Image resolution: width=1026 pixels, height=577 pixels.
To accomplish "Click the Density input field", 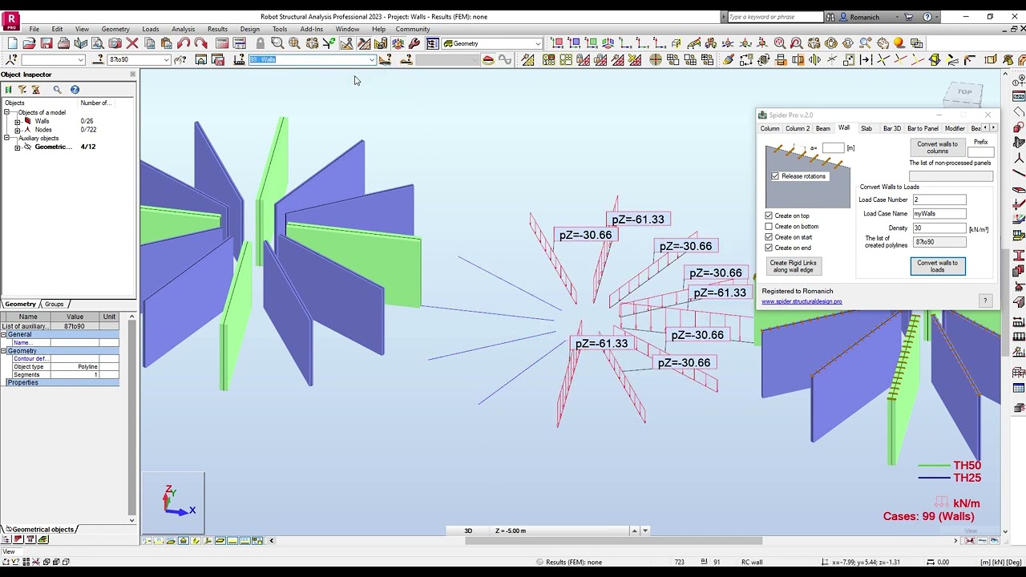I will (939, 228).
